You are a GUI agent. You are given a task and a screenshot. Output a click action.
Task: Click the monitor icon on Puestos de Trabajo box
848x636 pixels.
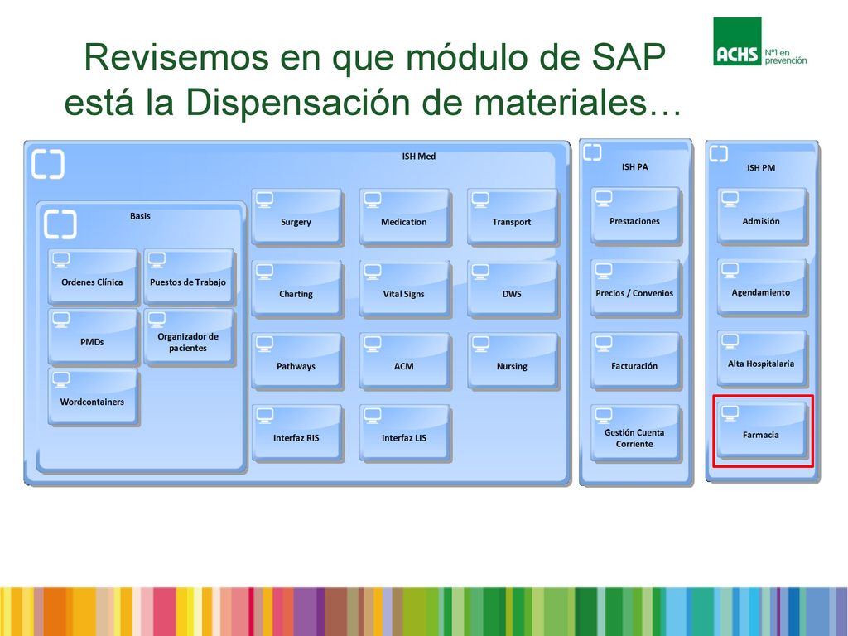click(x=157, y=259)
